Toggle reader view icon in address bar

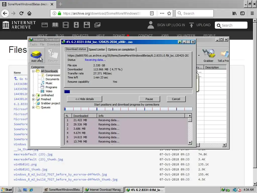[x=152, y=13]
